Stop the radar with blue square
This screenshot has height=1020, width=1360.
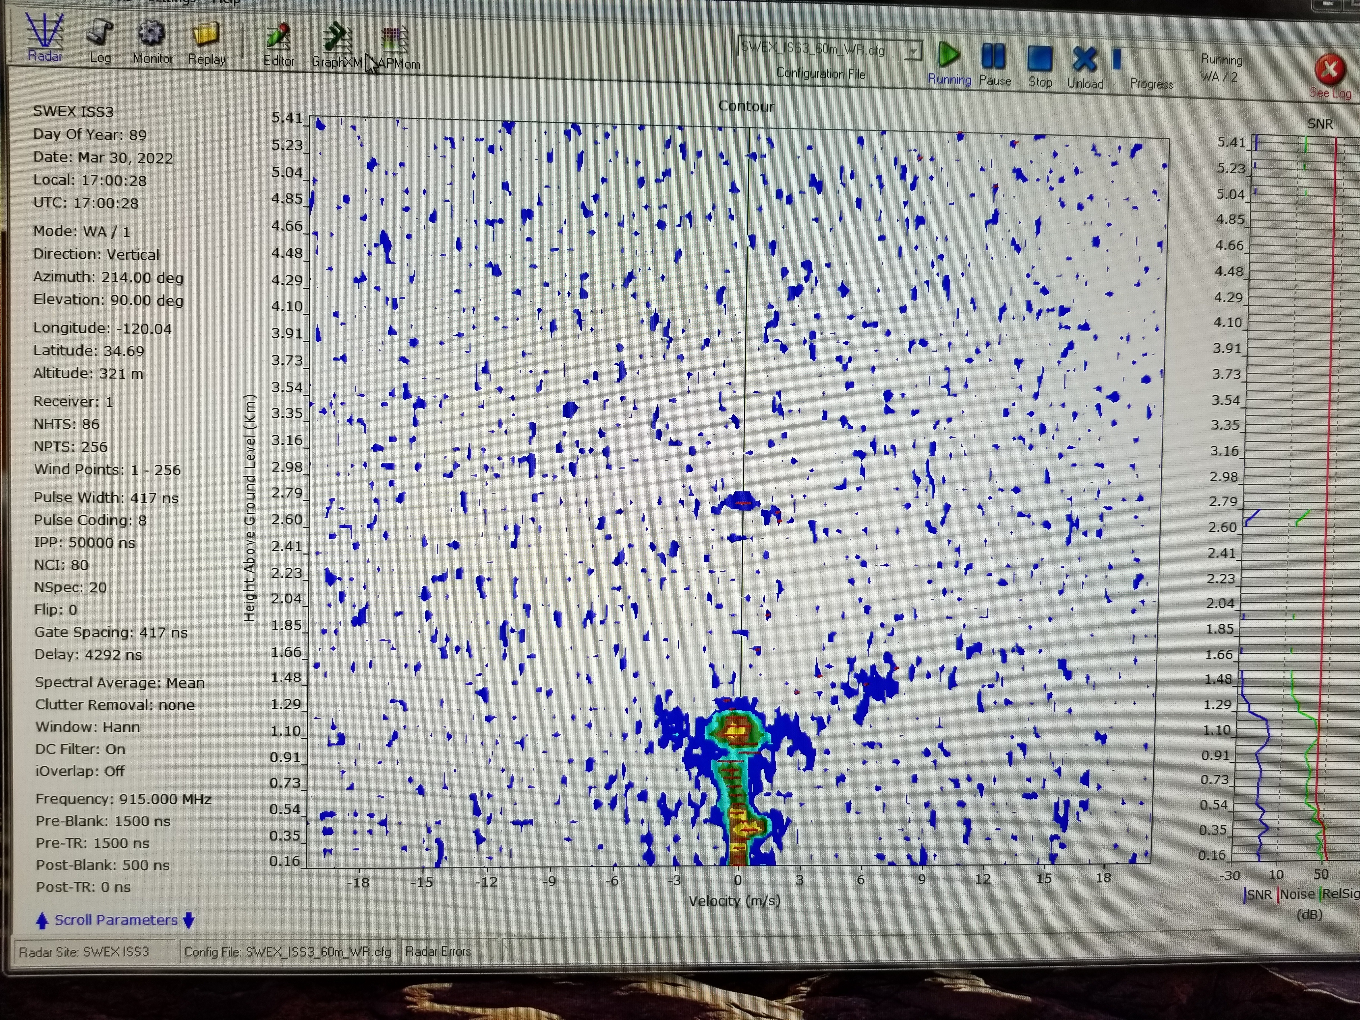click(1040, 59)
